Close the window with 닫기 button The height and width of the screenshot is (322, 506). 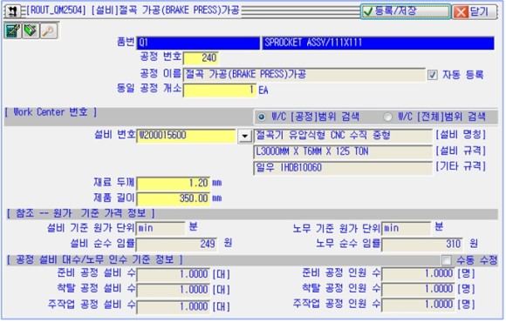[474, 12]
